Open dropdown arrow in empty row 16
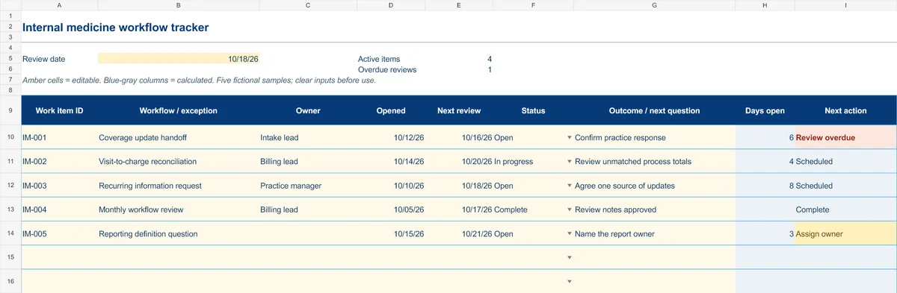The width and height of the screenshot is (897, 293). 569,281
